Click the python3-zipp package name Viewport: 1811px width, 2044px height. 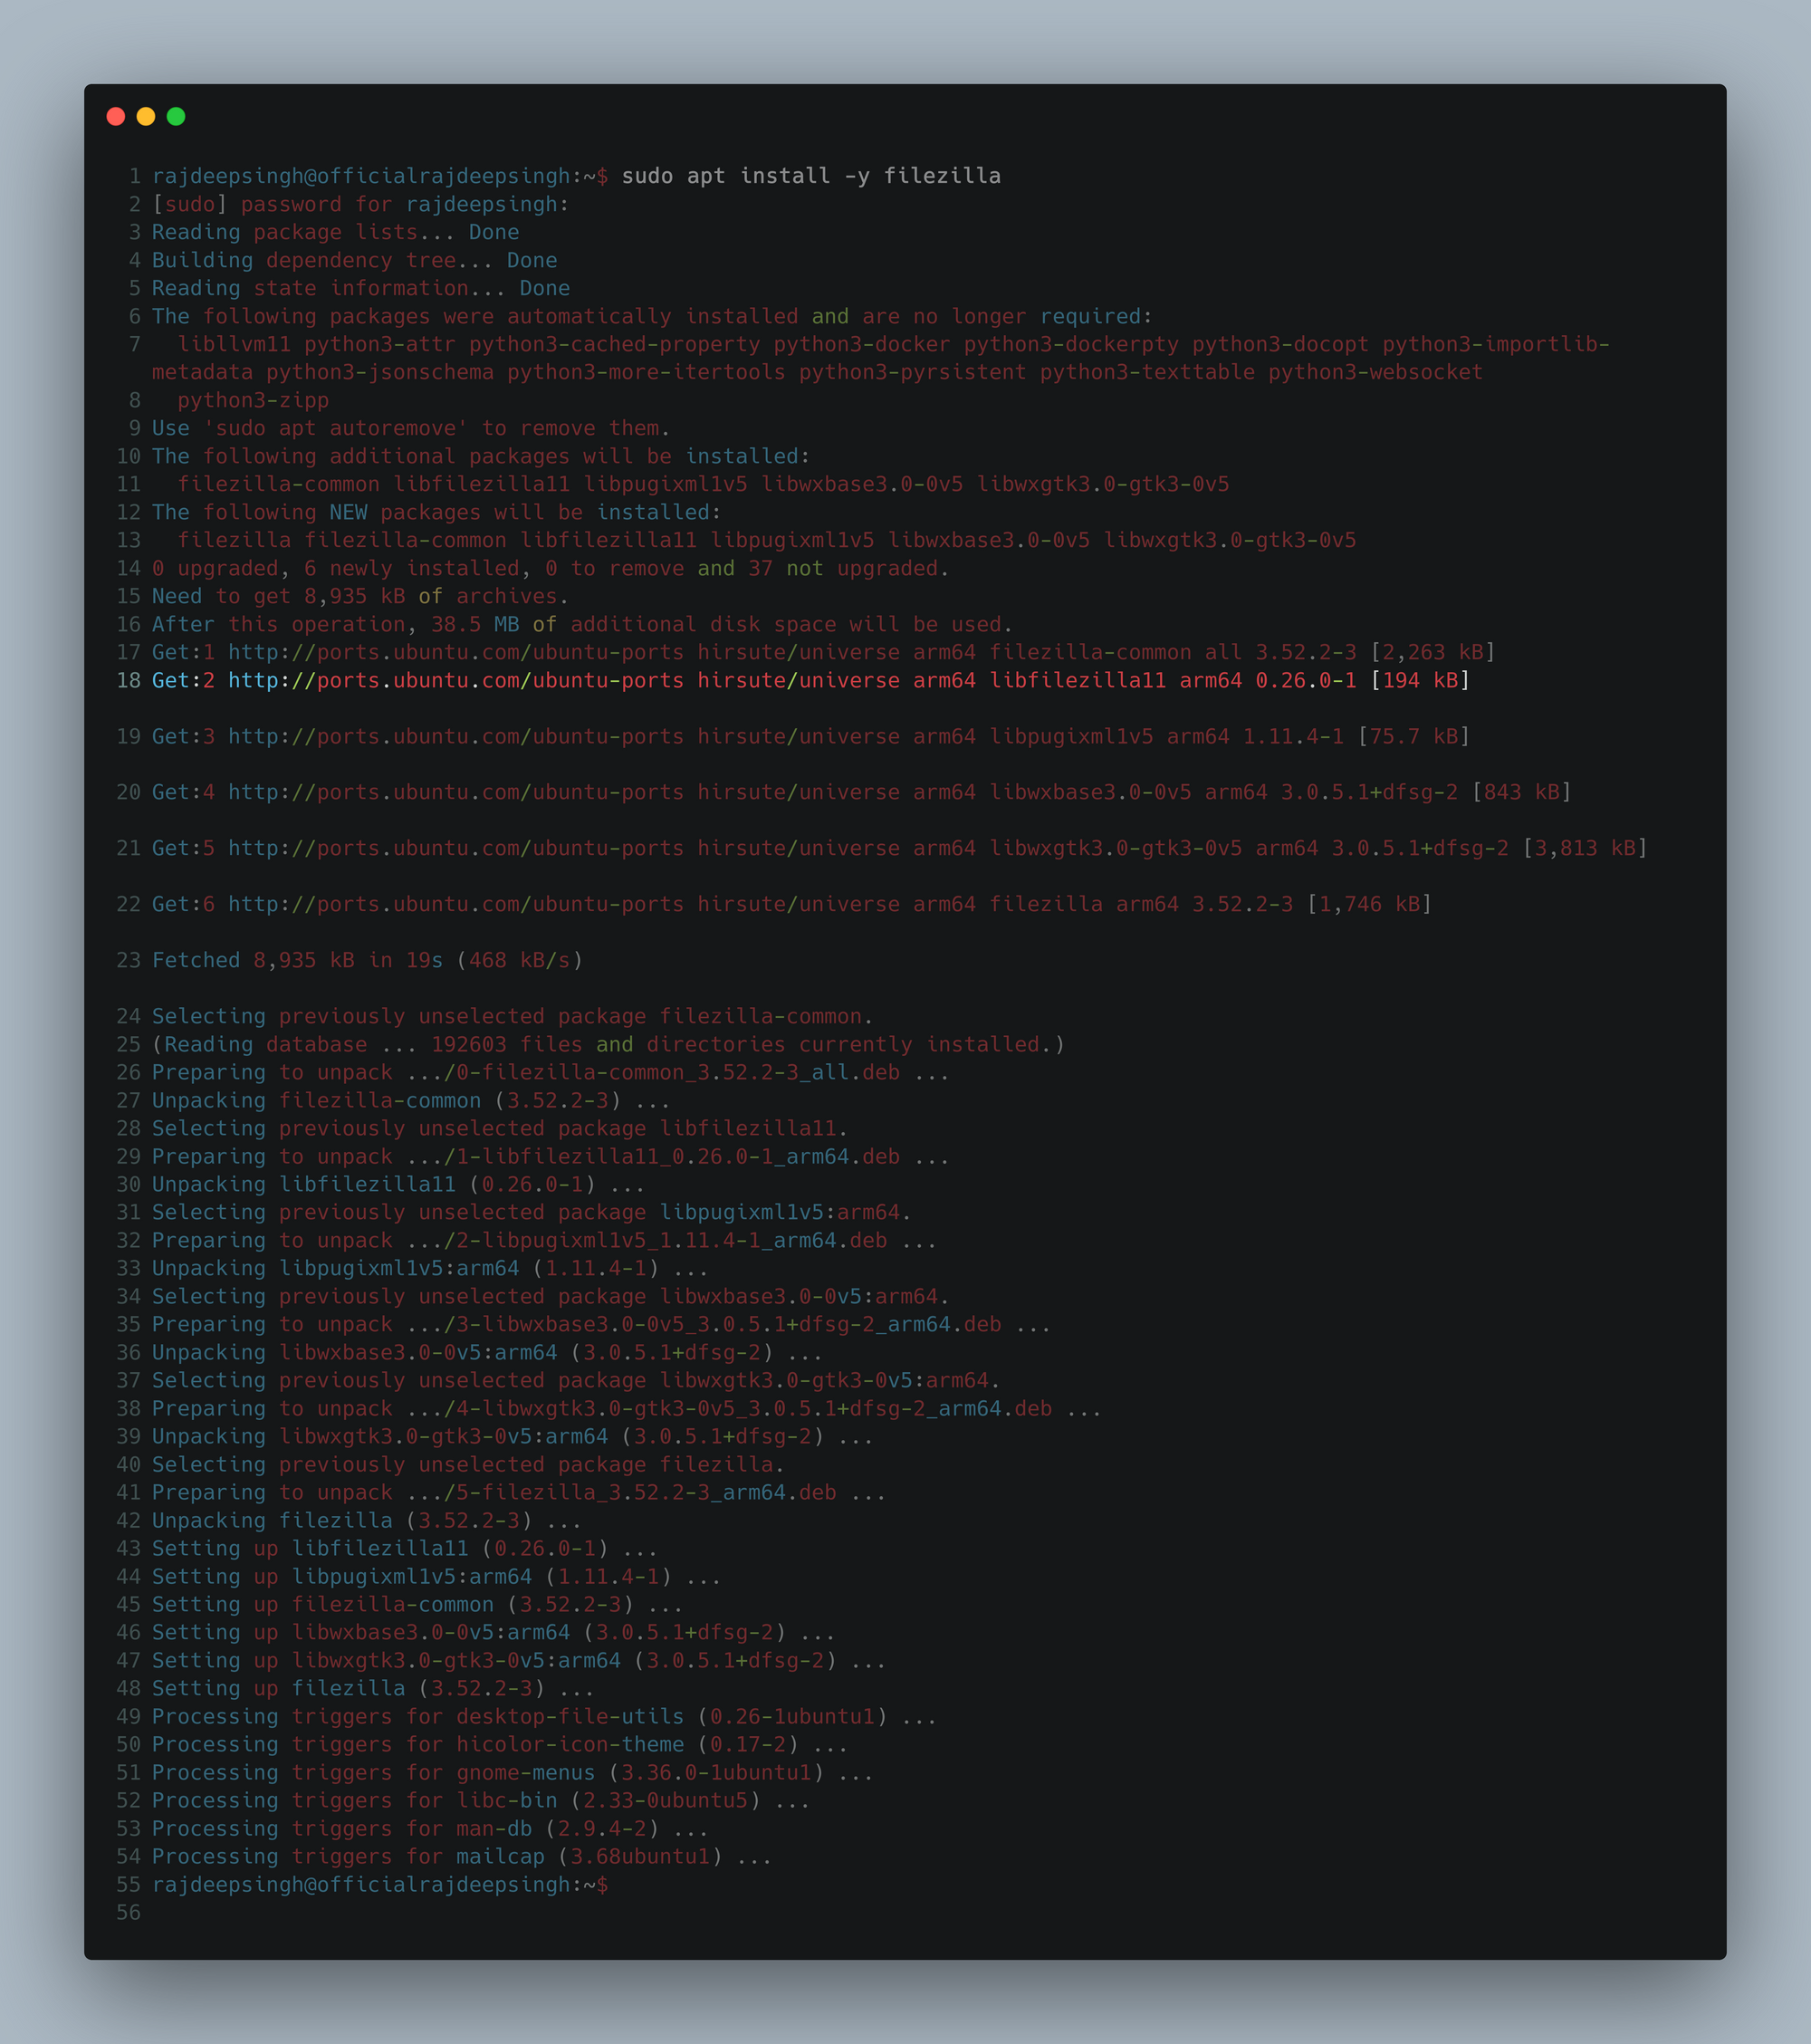point(253,400)
